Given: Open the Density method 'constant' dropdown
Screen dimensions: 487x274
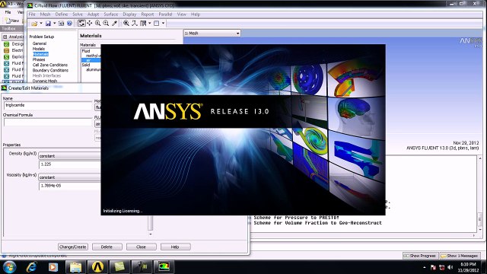Looking at the screenshot, I should (x=69, y=156).
